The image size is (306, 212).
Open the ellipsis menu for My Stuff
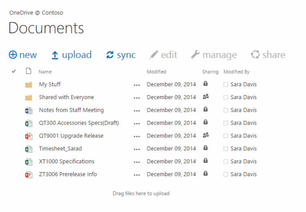tap(137, 85)
